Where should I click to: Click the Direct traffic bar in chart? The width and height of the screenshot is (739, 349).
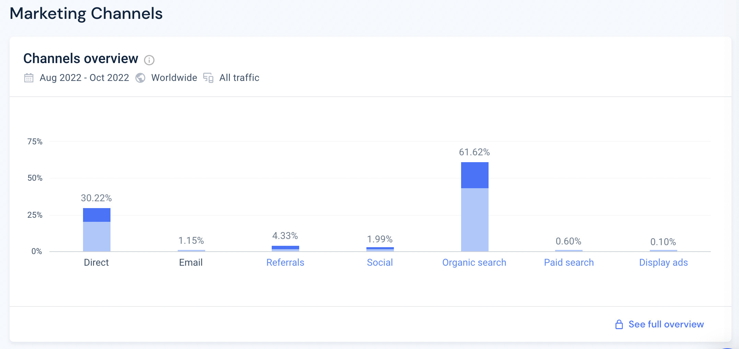click(x=97, y=230)
